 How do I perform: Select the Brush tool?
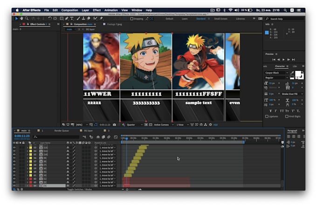(78, 19)
